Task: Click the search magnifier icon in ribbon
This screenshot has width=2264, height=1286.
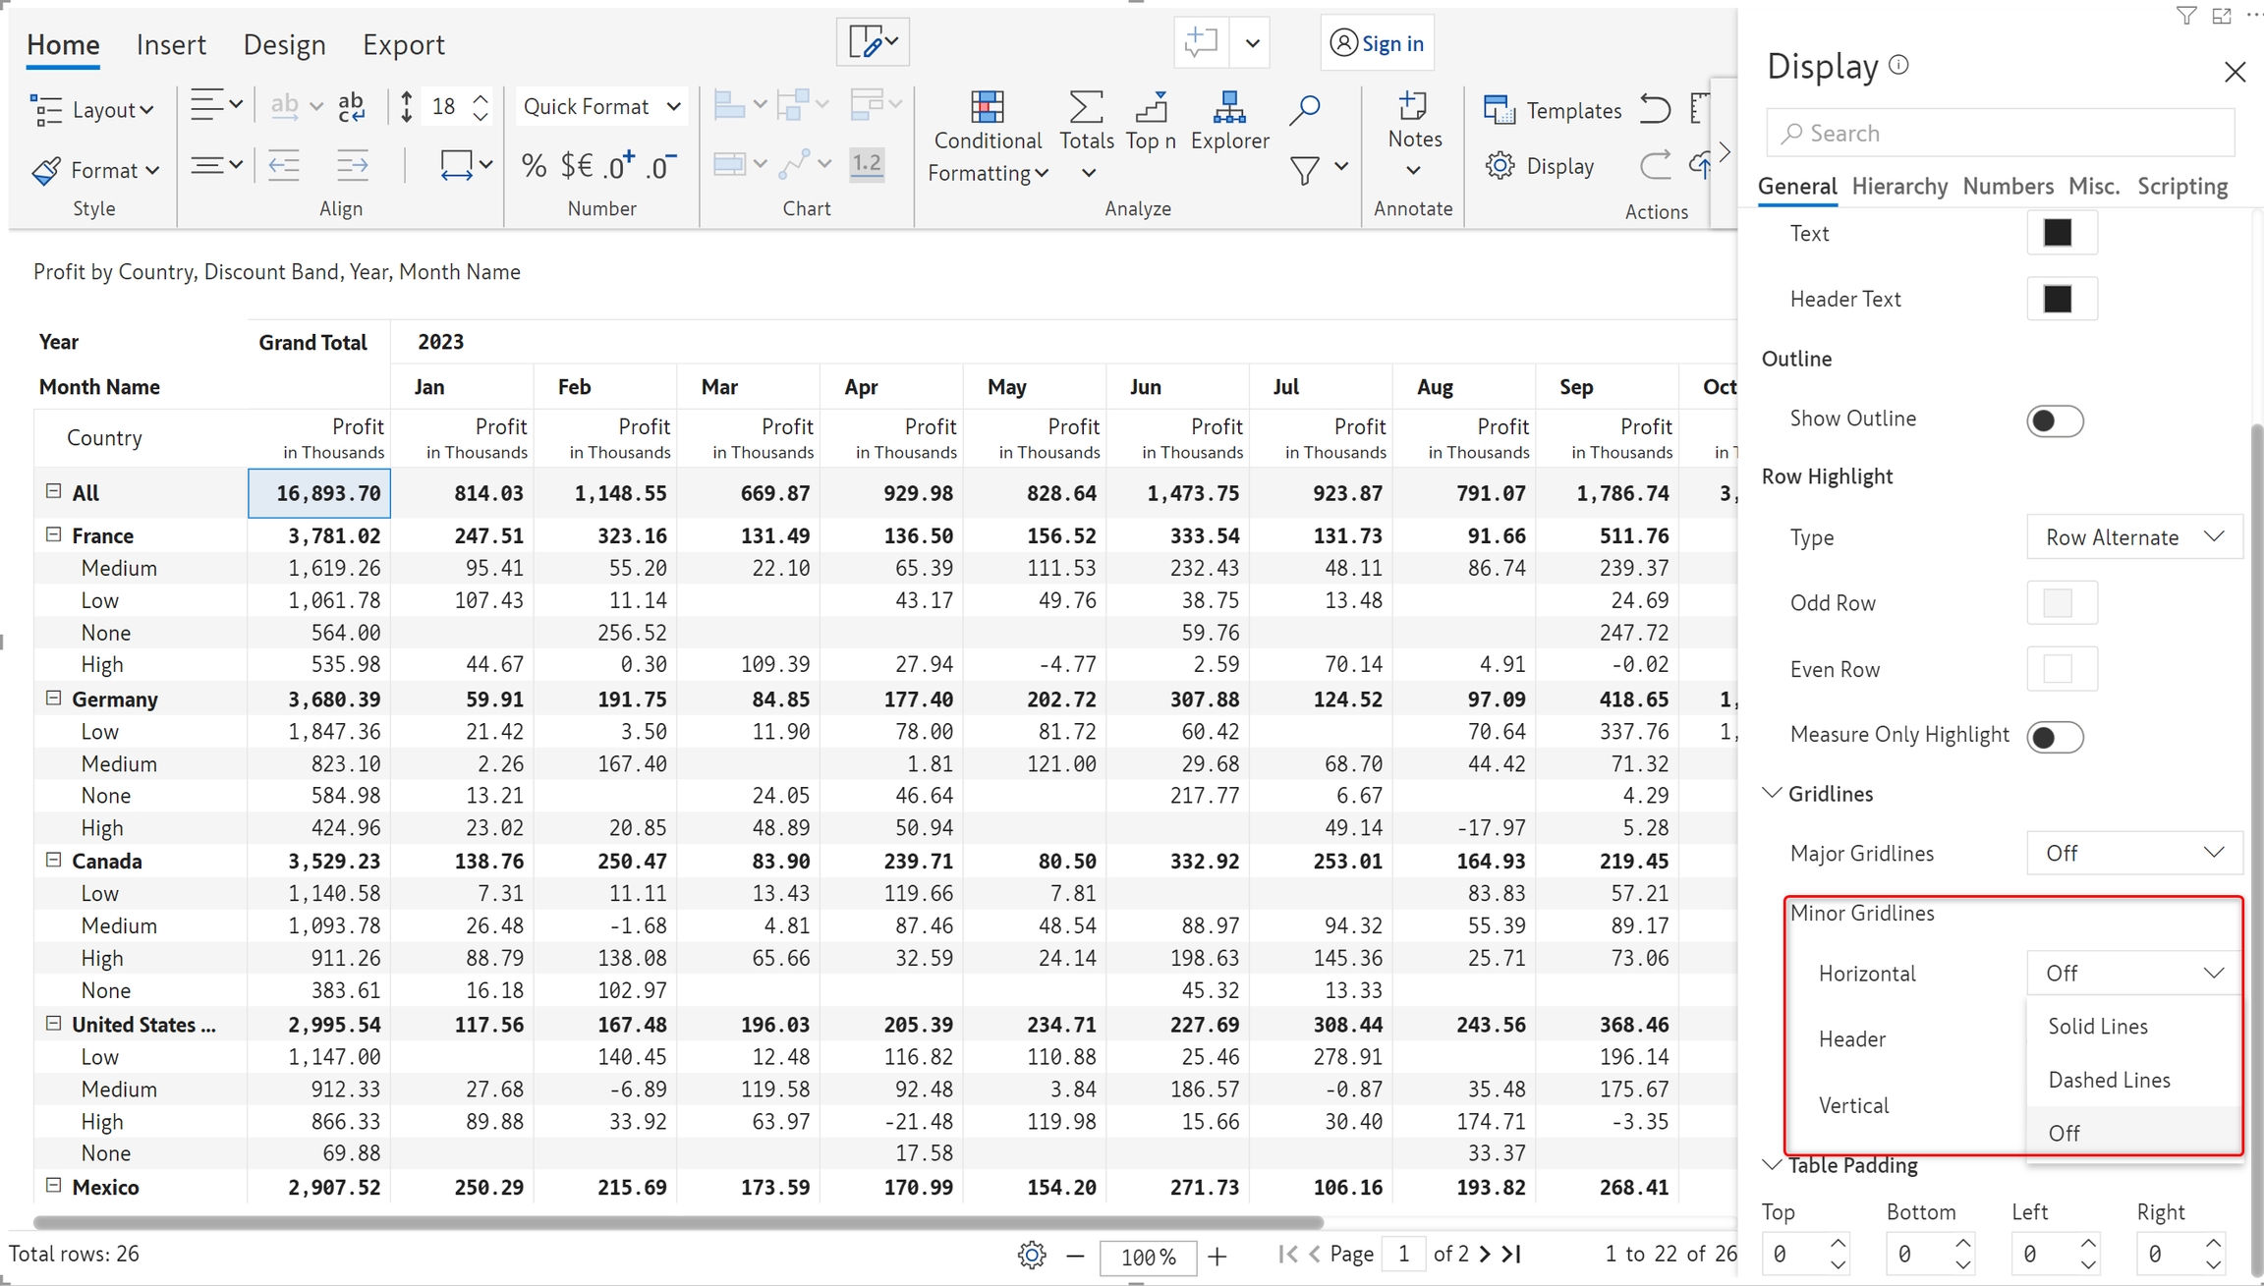Action: click(x=1304, y=108)
